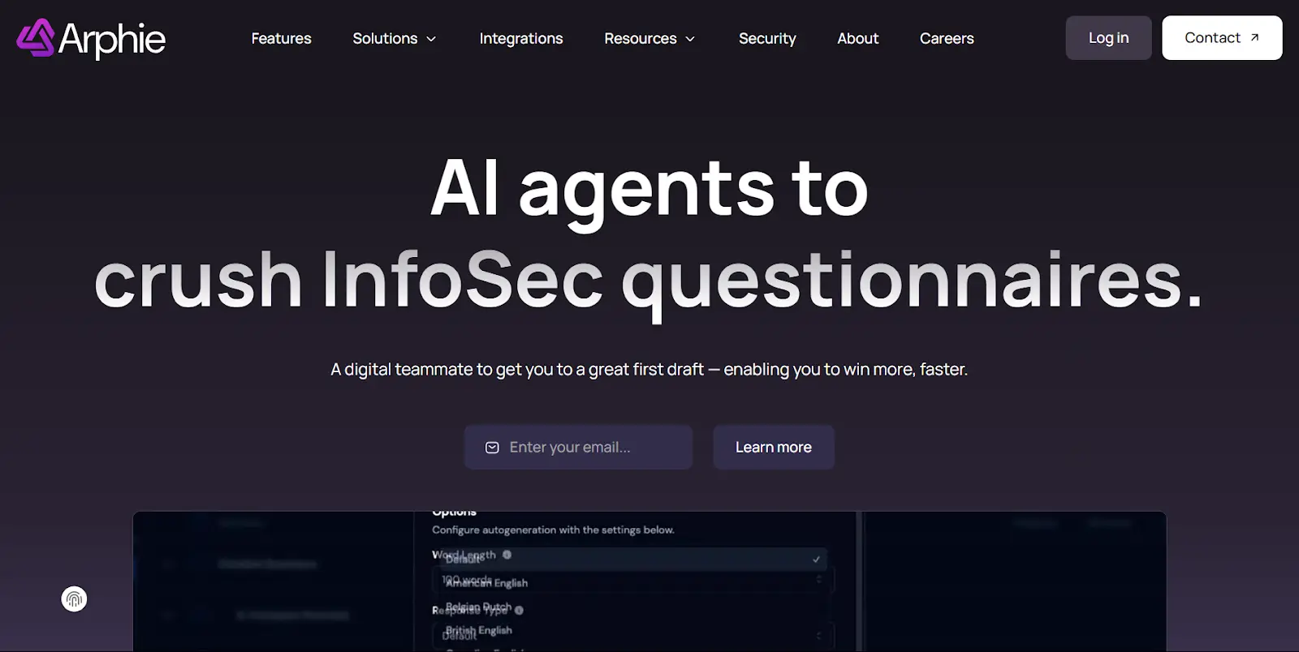The width and height of the screenshot is (1299, 652).
Task: Click the arrow icon on Contact button
Action: point(1254,37)
